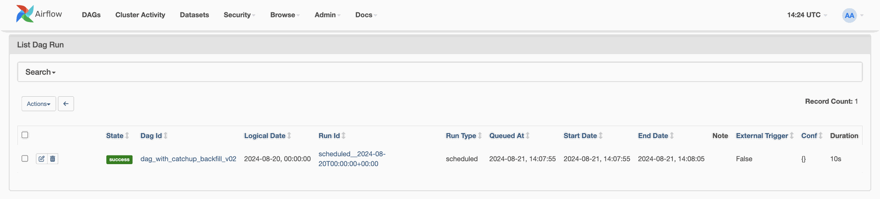Viewport: 880px width, 199px height.
Task: Sort by State column arrows
Action: click(127, 136)
